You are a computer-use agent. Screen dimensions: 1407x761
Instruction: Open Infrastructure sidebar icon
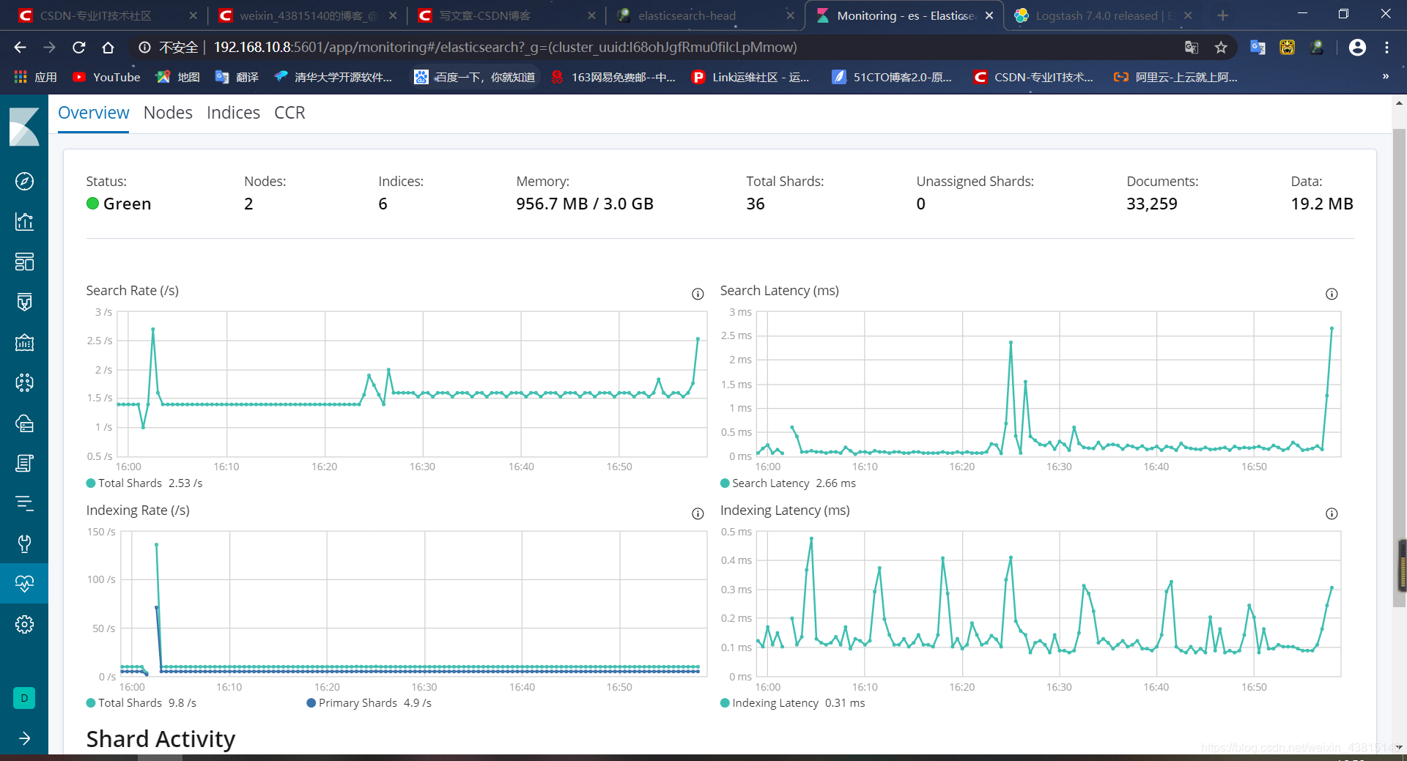[24, 423]
